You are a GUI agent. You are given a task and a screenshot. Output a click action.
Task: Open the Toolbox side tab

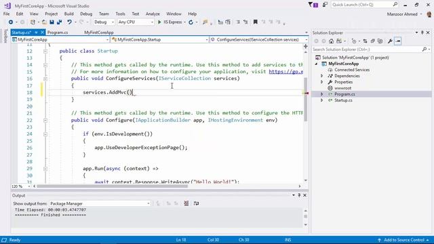[x=6, y=36]
